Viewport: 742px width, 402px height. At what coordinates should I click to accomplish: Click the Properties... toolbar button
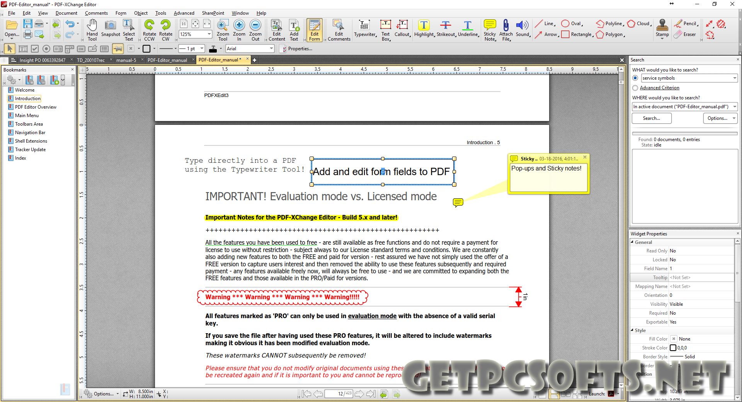click(x=296, y=49)
